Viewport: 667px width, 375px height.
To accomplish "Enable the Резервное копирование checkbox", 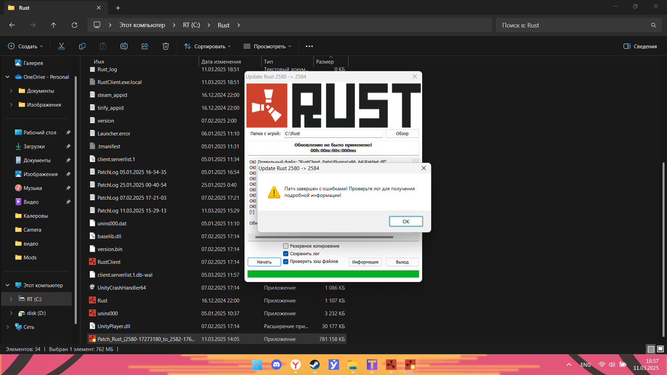I will pos(286,246).
